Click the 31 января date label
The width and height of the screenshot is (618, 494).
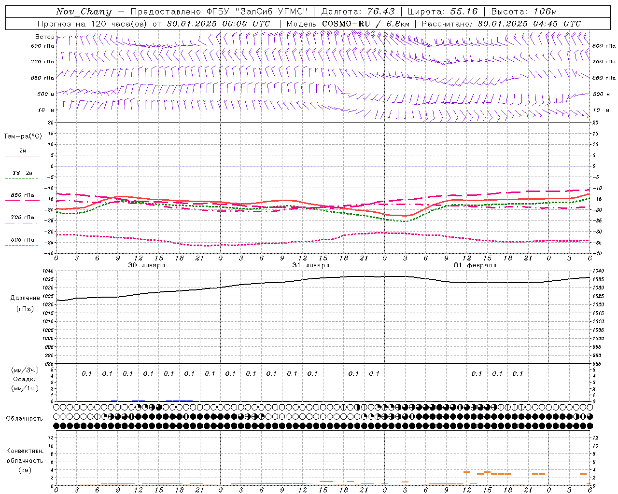click(310, 265)
